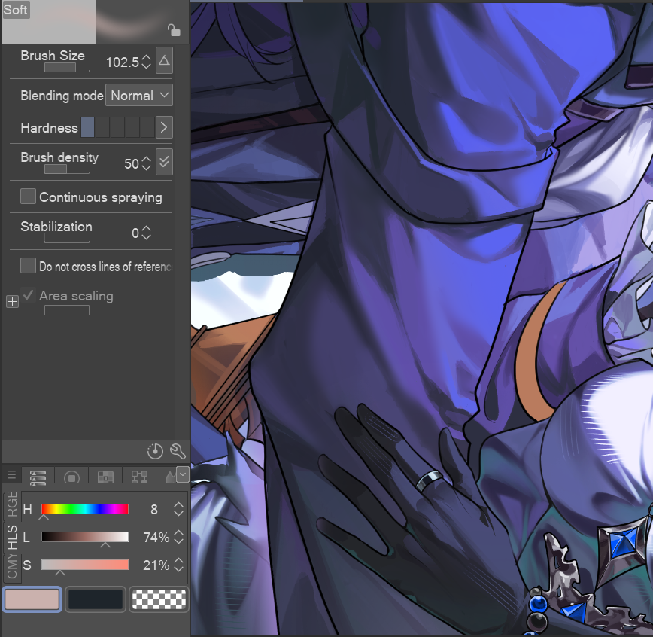Select the fourth hardness level box

132,127
